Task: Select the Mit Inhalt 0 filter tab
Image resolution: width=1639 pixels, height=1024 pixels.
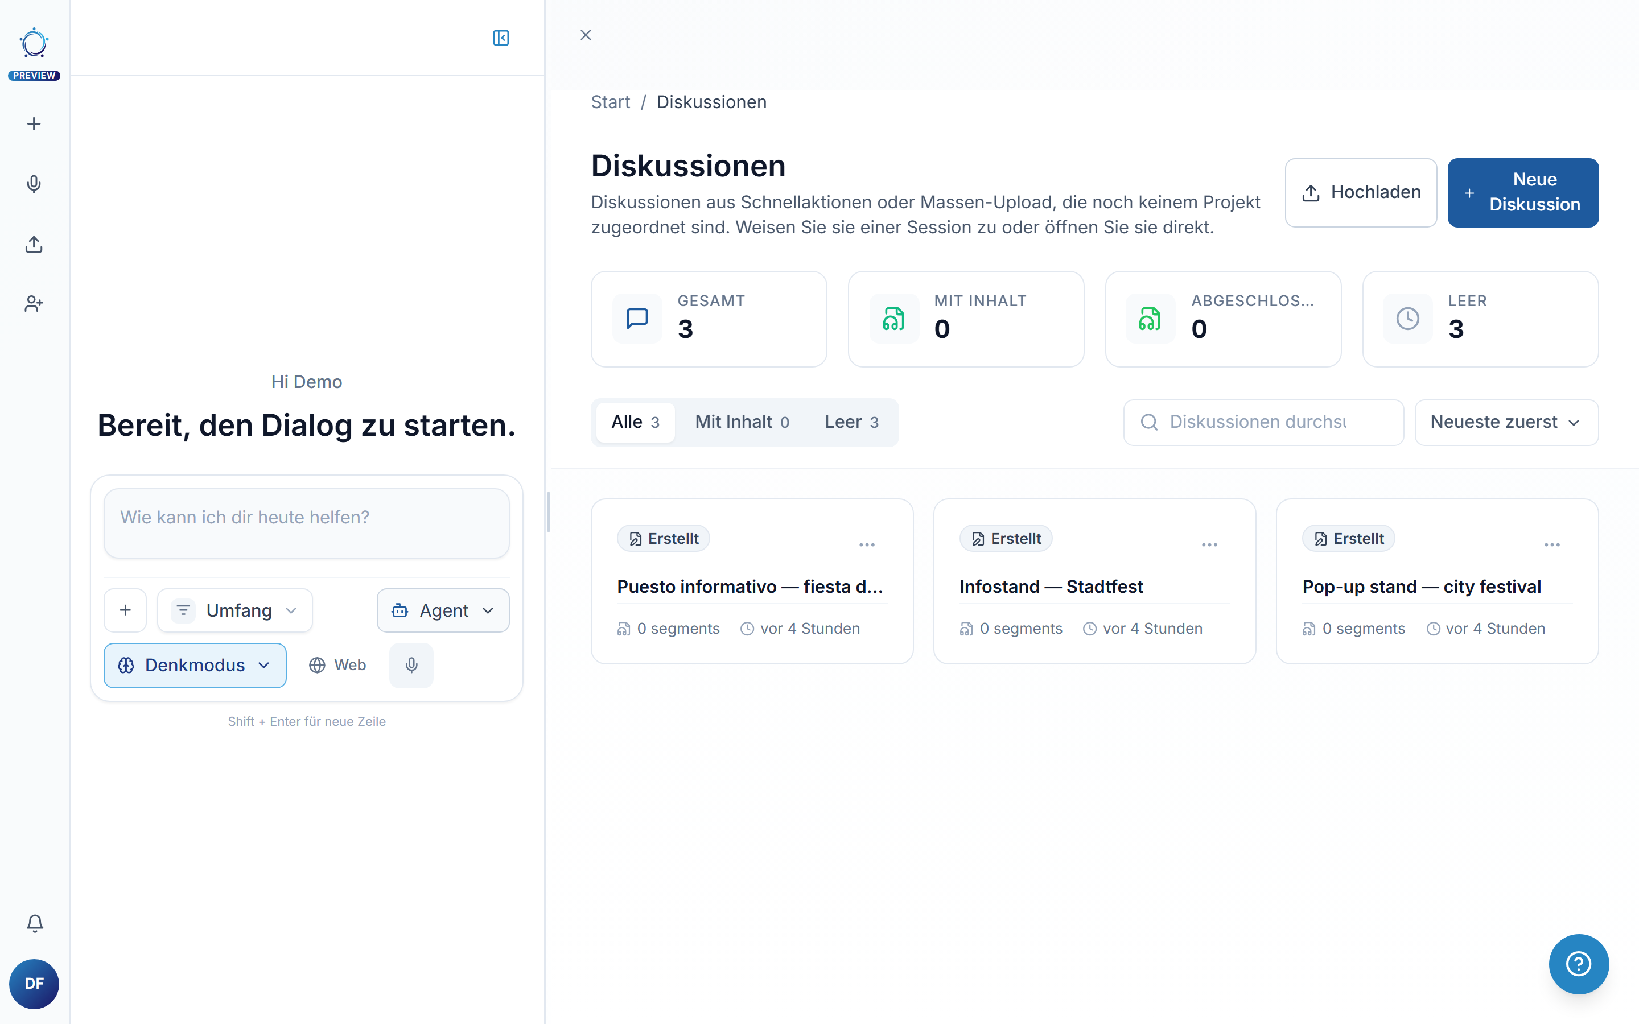Action: point(742,422)
